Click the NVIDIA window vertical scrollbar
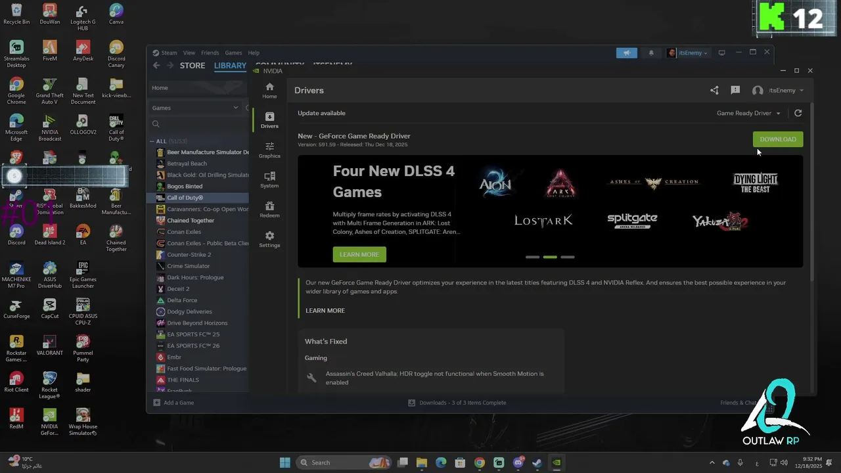This screenshot has height=473, width=841. point(812,191)
